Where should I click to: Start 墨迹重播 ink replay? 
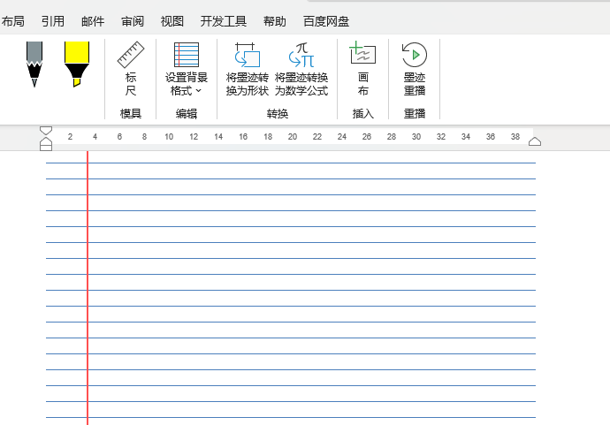click(415, 69)
